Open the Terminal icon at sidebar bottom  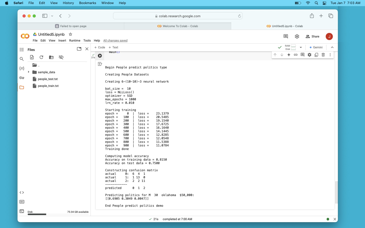[x=22, y=211]
